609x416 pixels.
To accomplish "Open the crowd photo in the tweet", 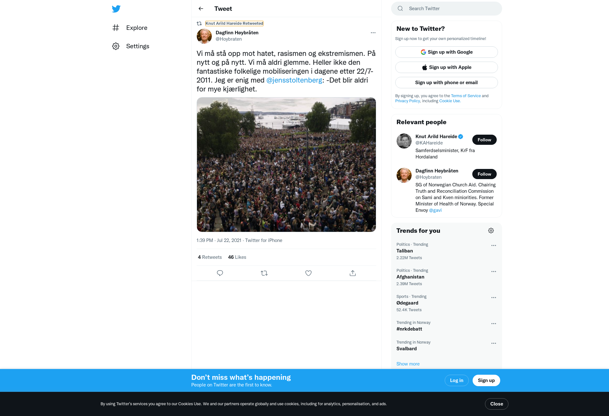I will [286, 164].
